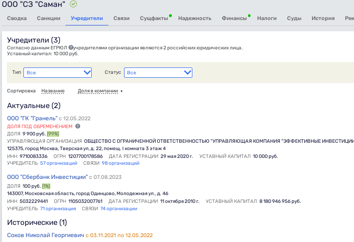Click the share amount 100 руб.
Viewport: 354px width, 242px height.
coord(32,186)
